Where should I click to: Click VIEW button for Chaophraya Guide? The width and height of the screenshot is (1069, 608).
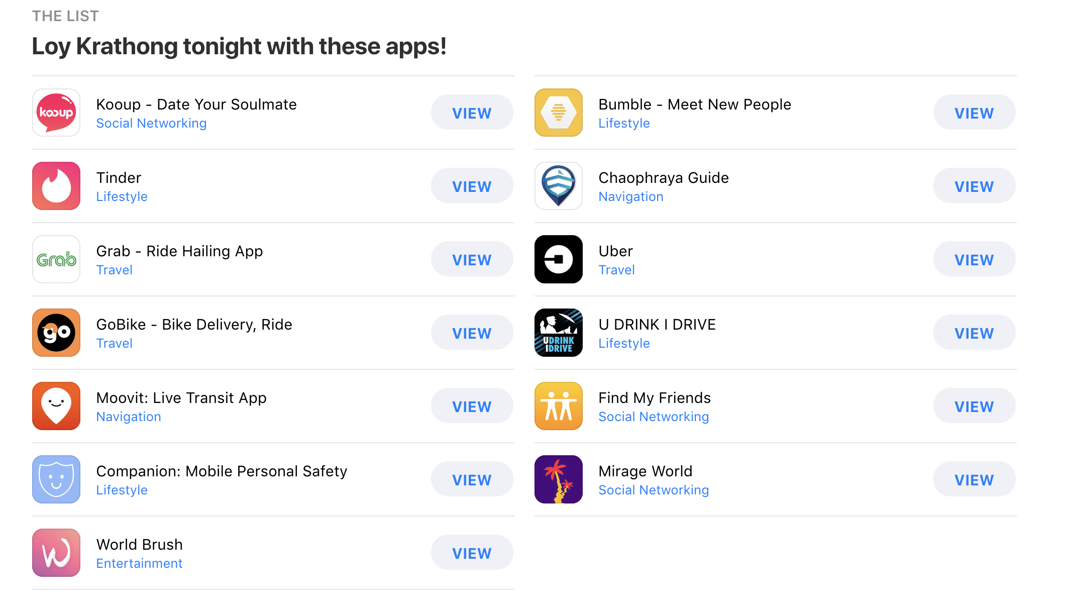coord(974,186)
